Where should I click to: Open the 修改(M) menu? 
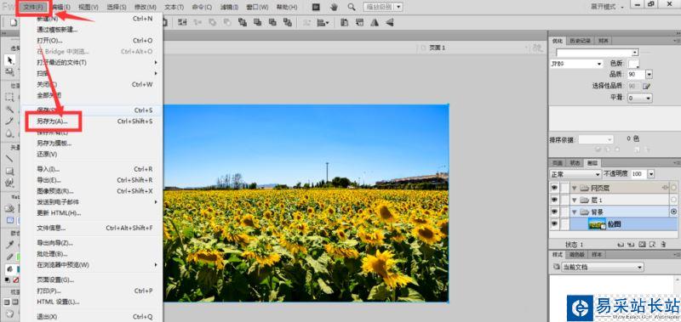(x=146, y=7)
